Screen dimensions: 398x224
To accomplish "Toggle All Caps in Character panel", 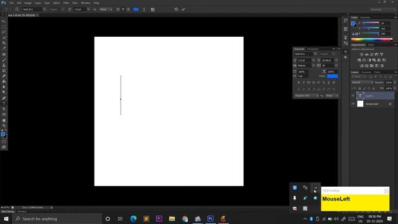I will tap(308, 83).
